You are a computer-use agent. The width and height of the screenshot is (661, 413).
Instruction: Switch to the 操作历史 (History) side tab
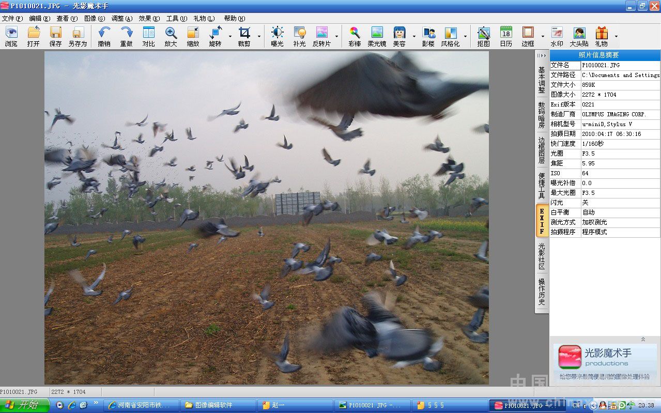point(541,292)
